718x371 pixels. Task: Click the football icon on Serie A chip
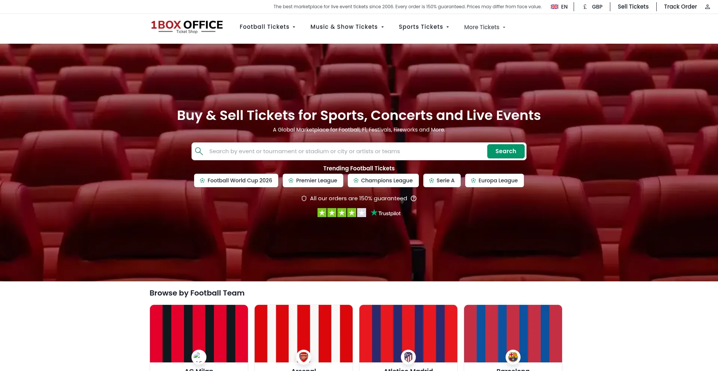[432, 180]
